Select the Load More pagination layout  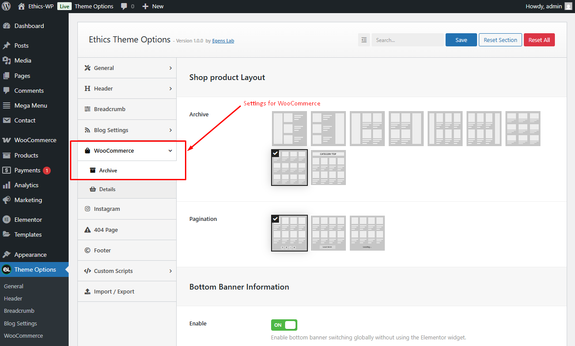click(328, 233)
